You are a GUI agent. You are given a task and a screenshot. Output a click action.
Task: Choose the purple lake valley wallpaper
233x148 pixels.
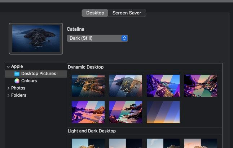point(201,86)
